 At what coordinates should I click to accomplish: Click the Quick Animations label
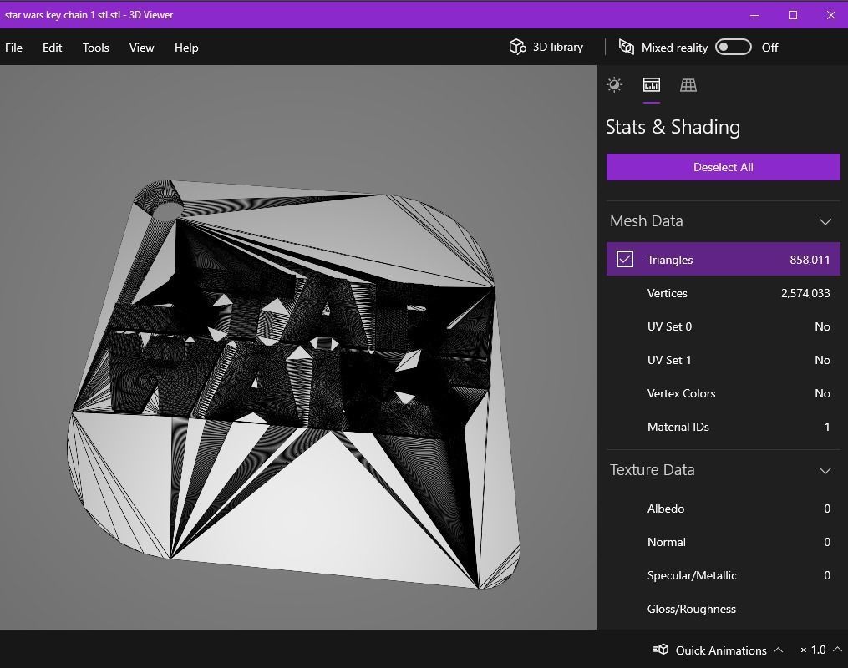coord(721,650)
